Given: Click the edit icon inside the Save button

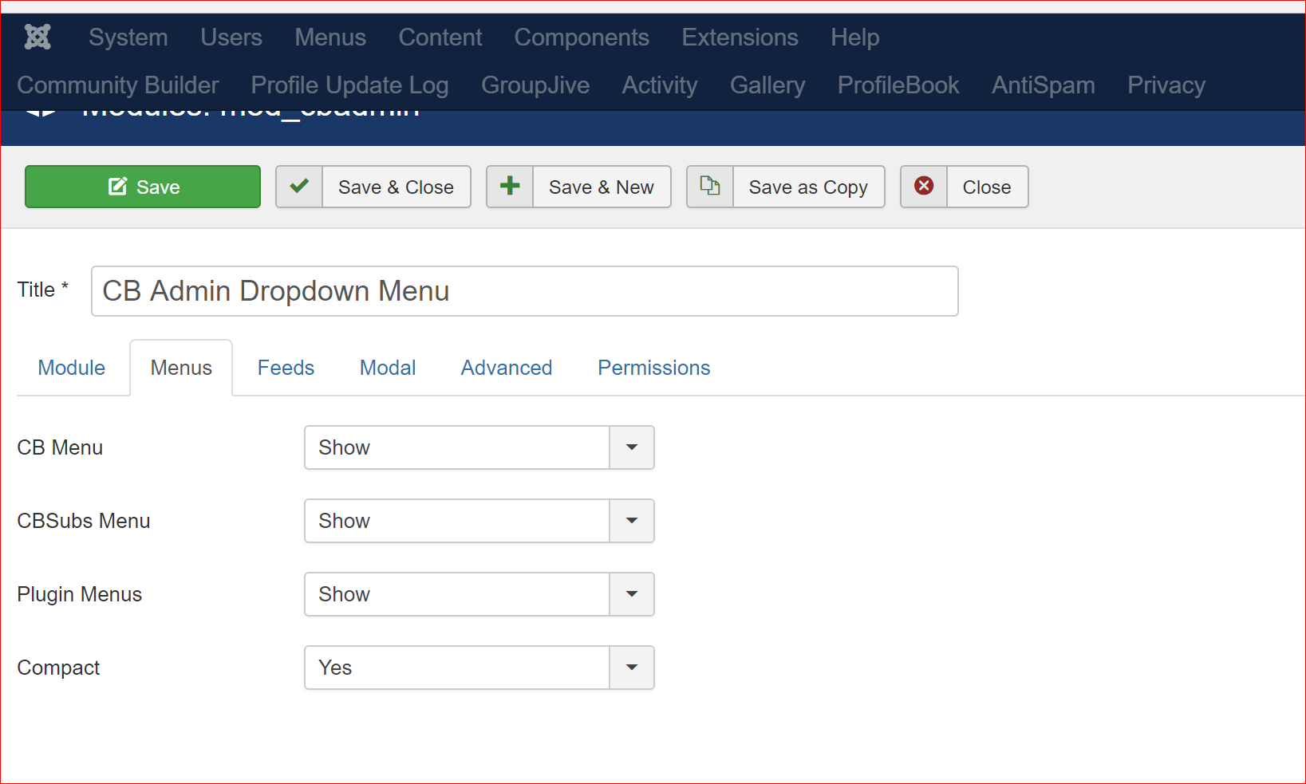Looking at the screenshot, I should (x=118, y=187).
